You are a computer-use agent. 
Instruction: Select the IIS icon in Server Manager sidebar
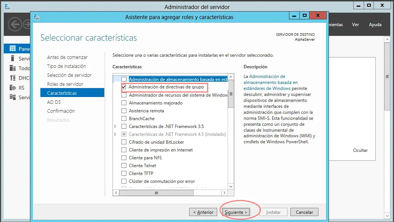tap(13, 88)
